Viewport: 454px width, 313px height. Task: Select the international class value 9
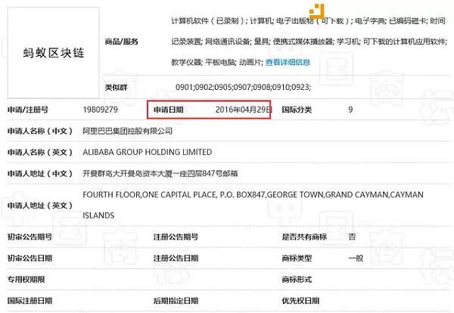click(350, 110)
